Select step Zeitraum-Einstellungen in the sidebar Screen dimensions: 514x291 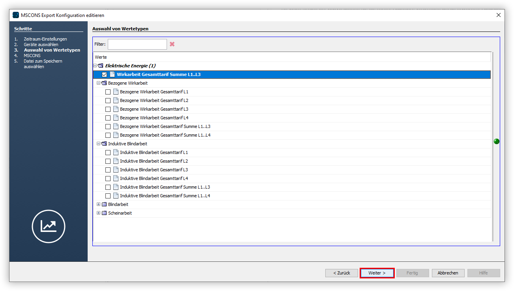(45, 39)
